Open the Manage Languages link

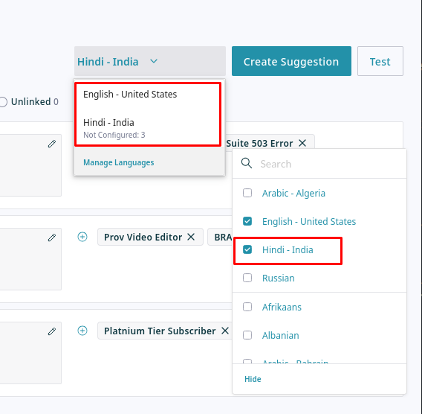point(119,162)
